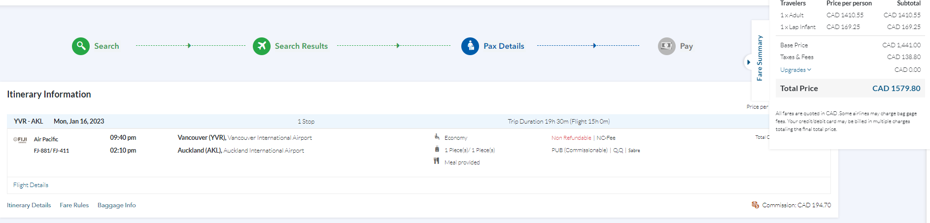Expand Flight Details section

[x=31, y=185]
